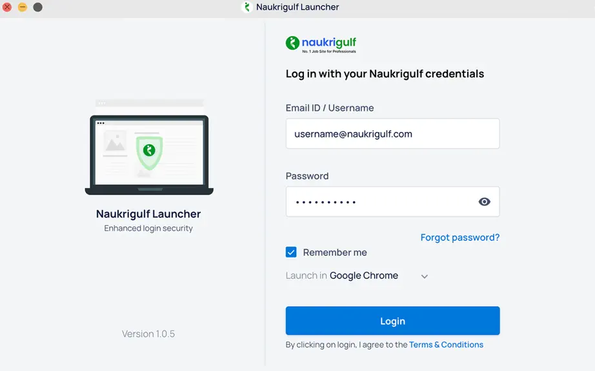Show password using the eye icon
Image resolution: width=595 pixels, height=371 pixels.
pyautogui.click(x=484, y=202)
